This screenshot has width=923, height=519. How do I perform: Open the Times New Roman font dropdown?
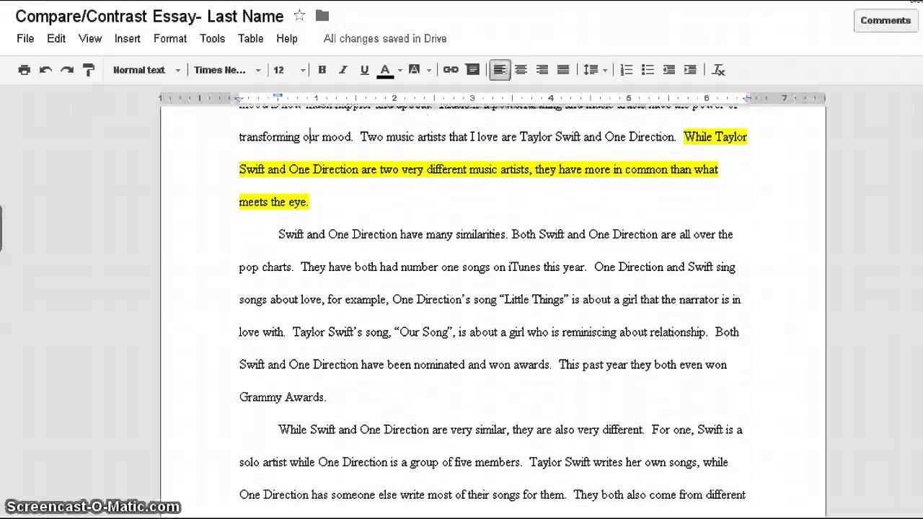point(227,70)
